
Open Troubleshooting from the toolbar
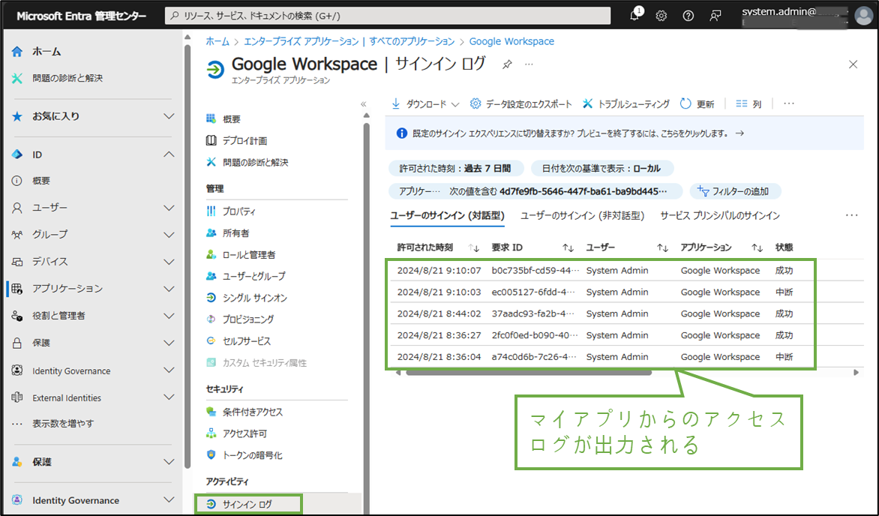coord(626,103)
